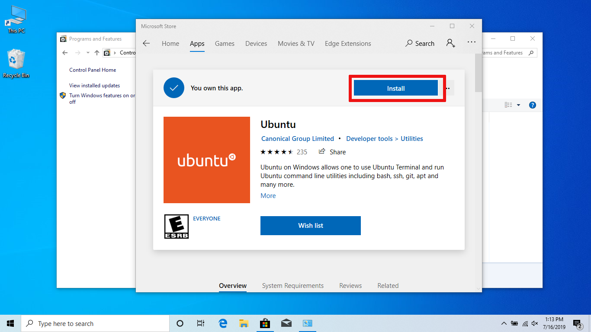This screenshot has height=332, width=591.
Task: Show hidden system tray icons
Action: pos(504,323)
